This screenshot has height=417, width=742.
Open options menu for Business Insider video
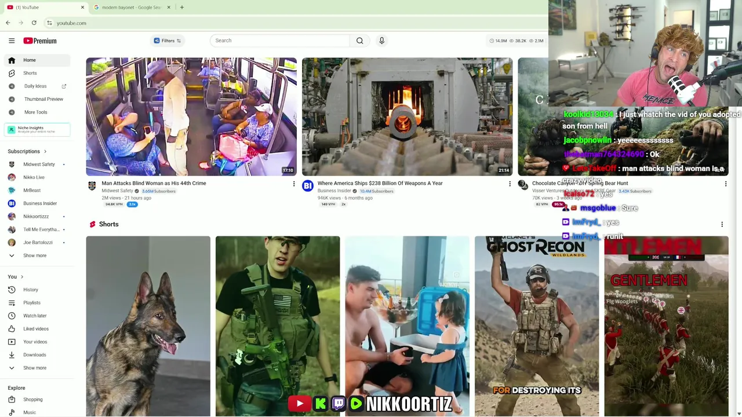click(510, 184)
